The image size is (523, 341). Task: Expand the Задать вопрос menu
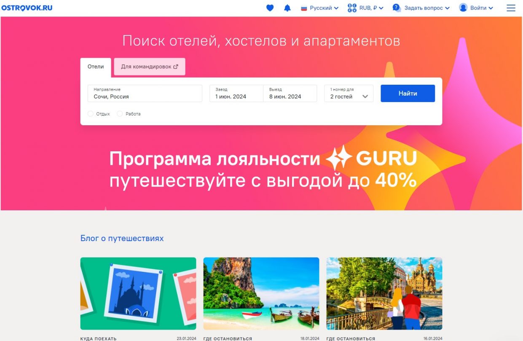point(427,8)
